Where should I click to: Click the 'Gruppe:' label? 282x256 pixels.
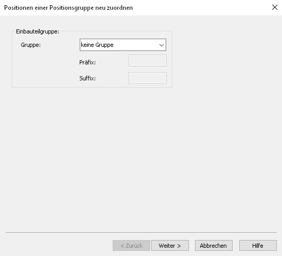(31, 45)
